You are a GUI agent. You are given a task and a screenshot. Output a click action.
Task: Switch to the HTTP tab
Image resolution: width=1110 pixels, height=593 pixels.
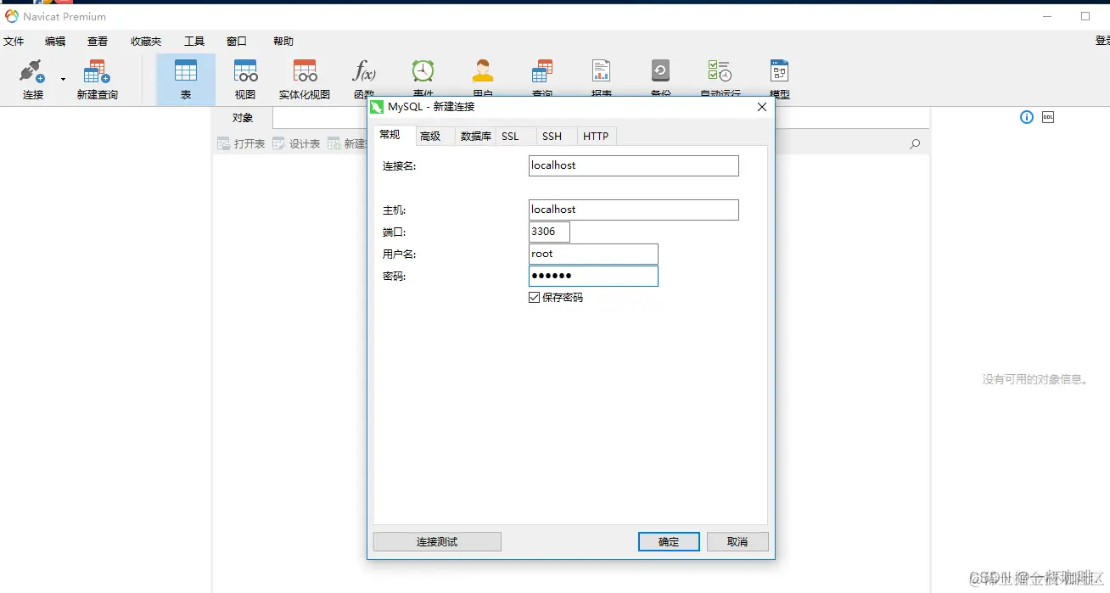(596, 136)
